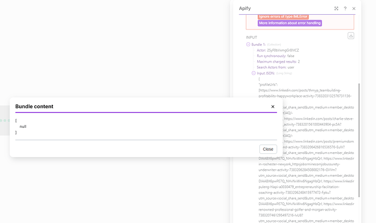The height and width of the screenshot is (223, 376).
Task: Click Ignore errors of type IMLError
Action: [x=283, y=16]
